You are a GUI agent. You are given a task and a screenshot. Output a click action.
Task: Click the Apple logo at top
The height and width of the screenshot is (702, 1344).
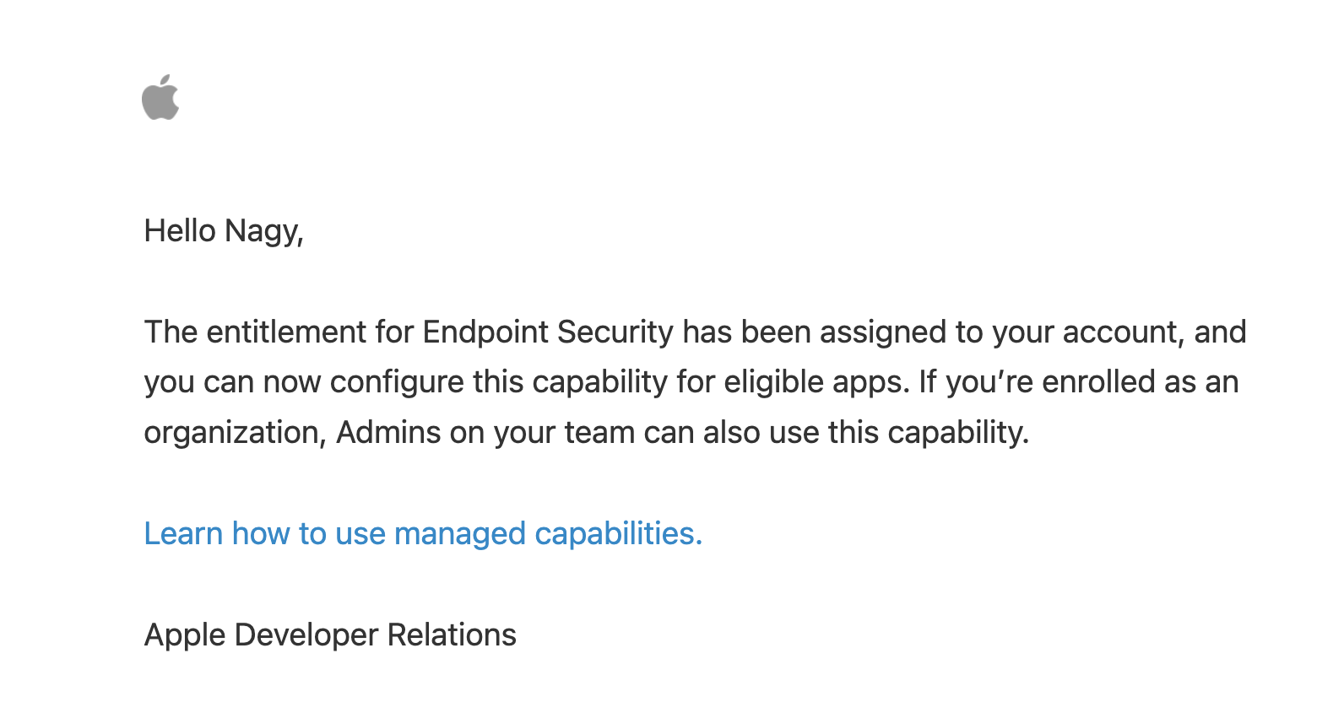coord(160,98)
